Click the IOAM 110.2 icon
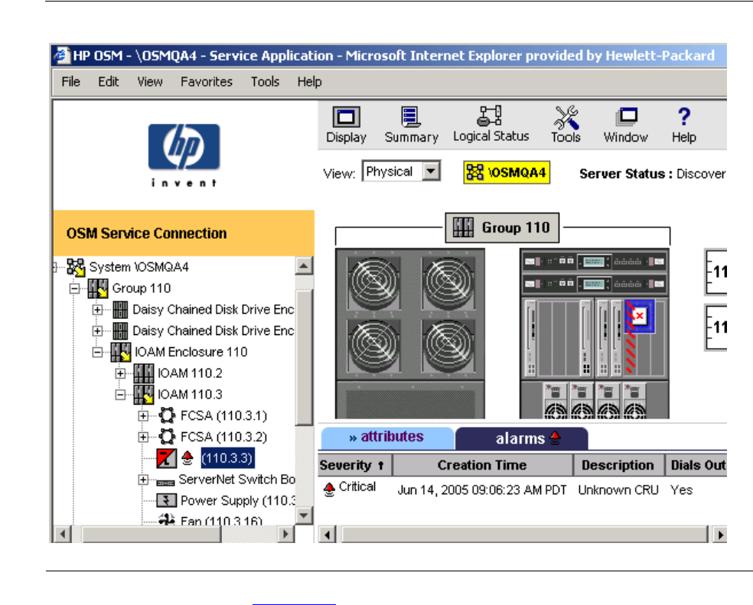Screen dimensions: 753x605 pos(144,373)
